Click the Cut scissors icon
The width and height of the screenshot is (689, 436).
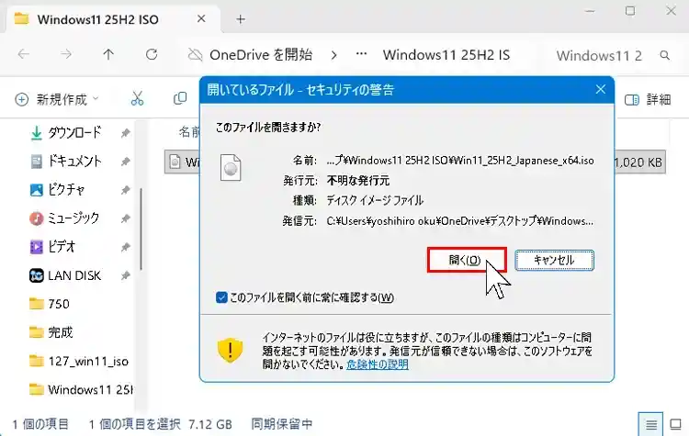(137, 98)
